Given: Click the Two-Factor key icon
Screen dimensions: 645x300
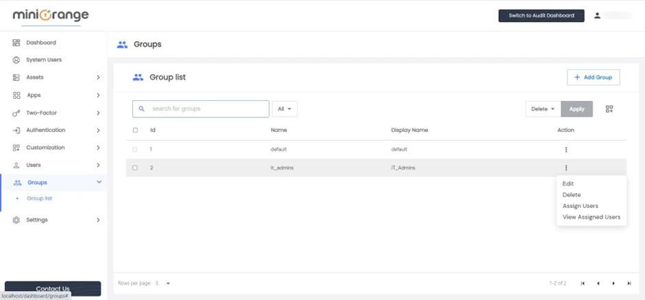Looking at the screenshot, I should pos(16,113).
